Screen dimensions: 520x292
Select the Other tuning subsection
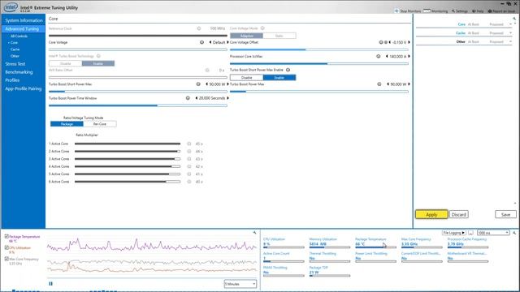[15, 56]
